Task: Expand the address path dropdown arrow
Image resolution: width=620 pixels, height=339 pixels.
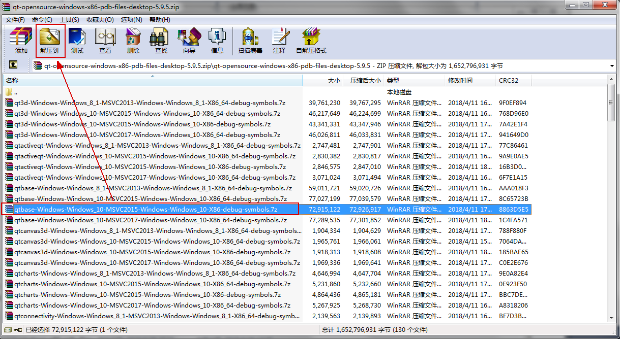Action: (612, 66)
